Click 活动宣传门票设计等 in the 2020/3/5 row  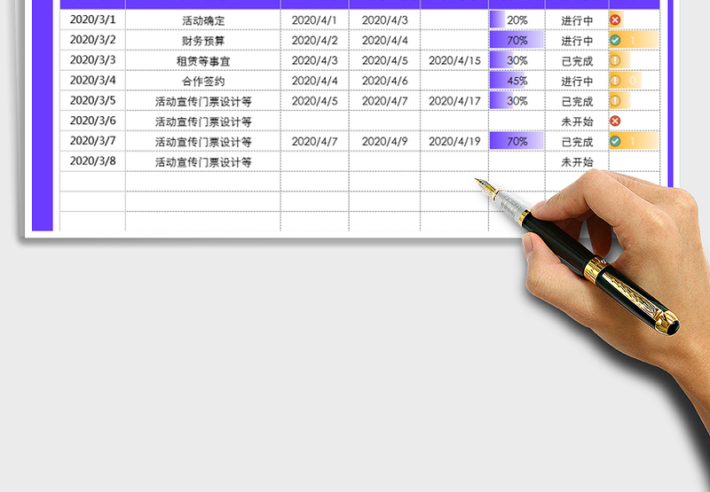pyautogui.click(x=203, y=101)
